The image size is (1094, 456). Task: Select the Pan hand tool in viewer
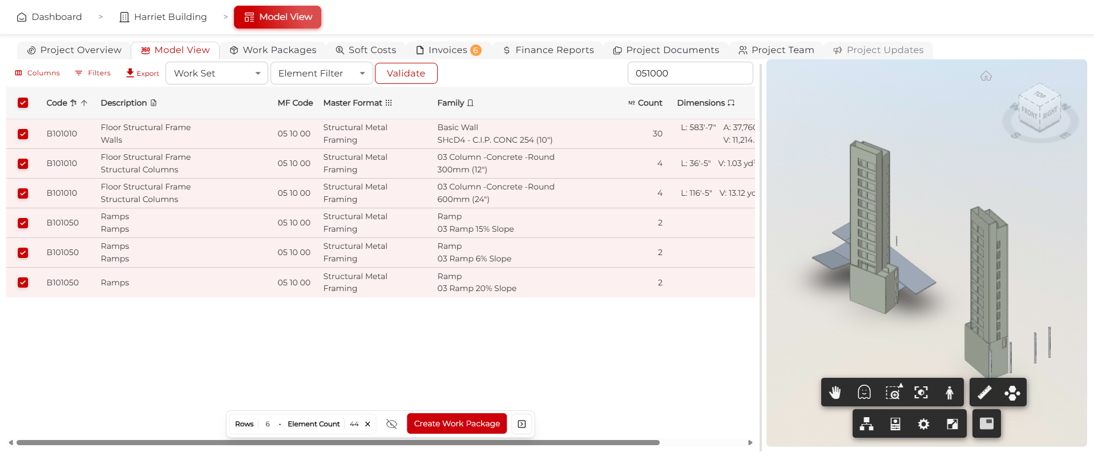tap(835, 393)
